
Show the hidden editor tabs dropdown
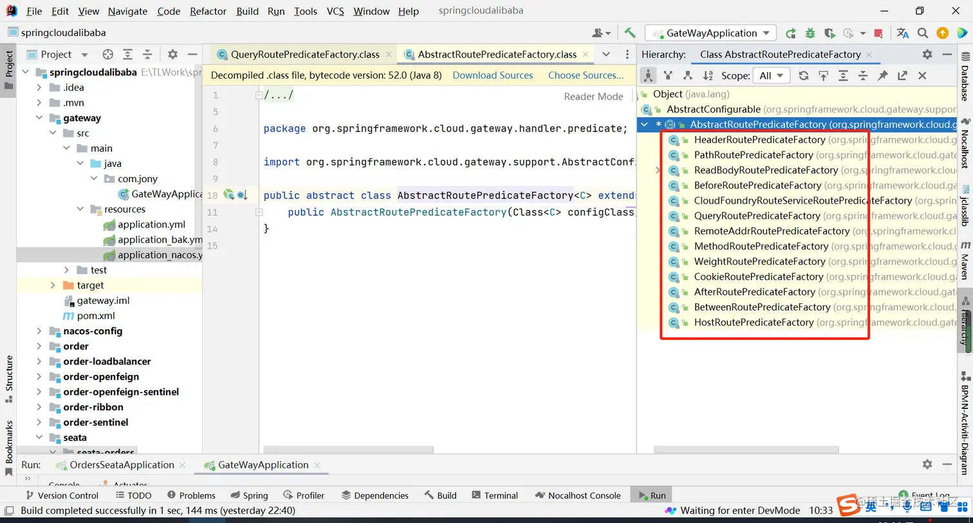605,54
